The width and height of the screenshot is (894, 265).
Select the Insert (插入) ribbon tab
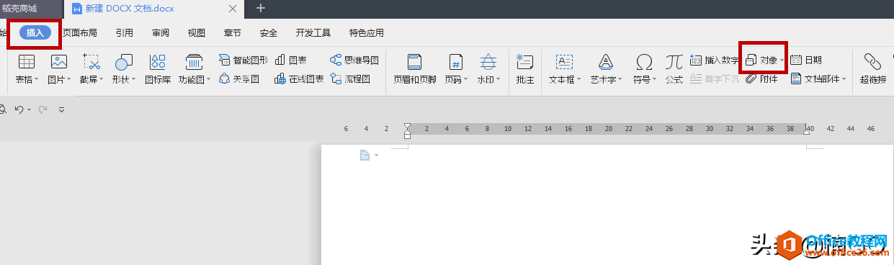[35, 32]
